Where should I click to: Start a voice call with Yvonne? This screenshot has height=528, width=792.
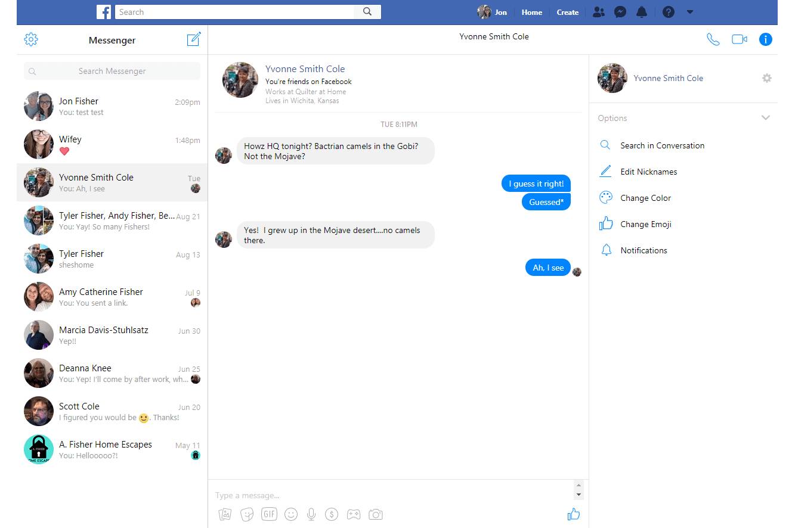point(713,39)
